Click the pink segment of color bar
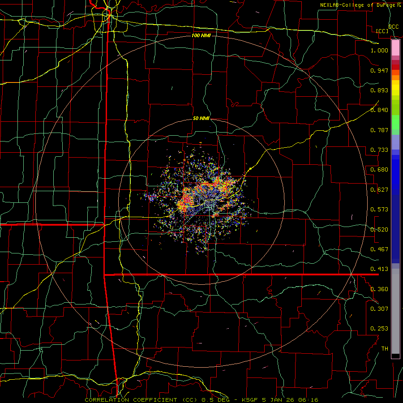Screen dimensions: 403x403 [x=395, y=48]
